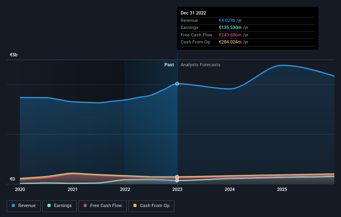Click the 2022 x-axis label
The height and width of the screenshot is (217, 341).
[x=125, y=189]
